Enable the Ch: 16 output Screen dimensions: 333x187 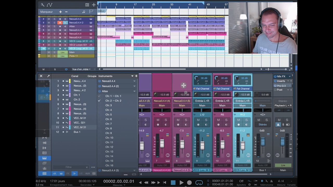(x=99, y=165)
